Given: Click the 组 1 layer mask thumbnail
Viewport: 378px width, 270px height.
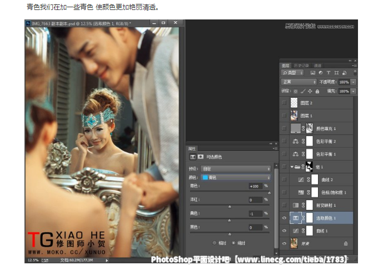Looking at the screenshot, I should pyautogui.click(x=309, y=167).
